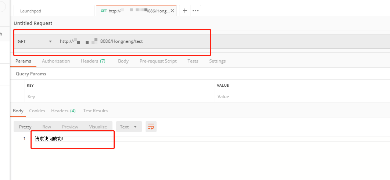The height and width of the screenshot is (180, 390).
Task: Click the query param Value field
Action: tap(302, 97)
